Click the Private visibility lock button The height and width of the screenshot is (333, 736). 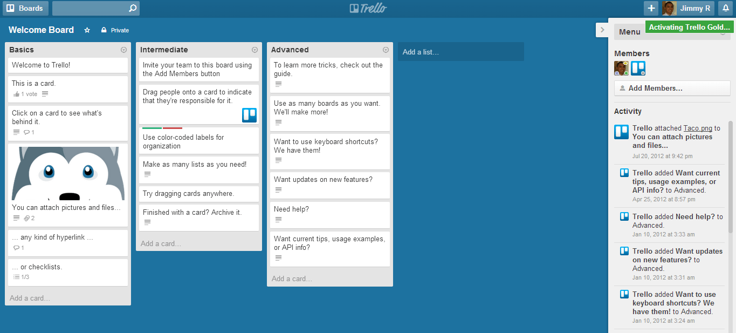[115, 30]
